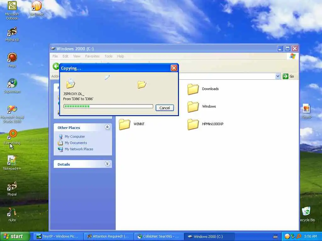
Task: Click the Everything magnifier tray icon
Action: (x=299, y=237)
